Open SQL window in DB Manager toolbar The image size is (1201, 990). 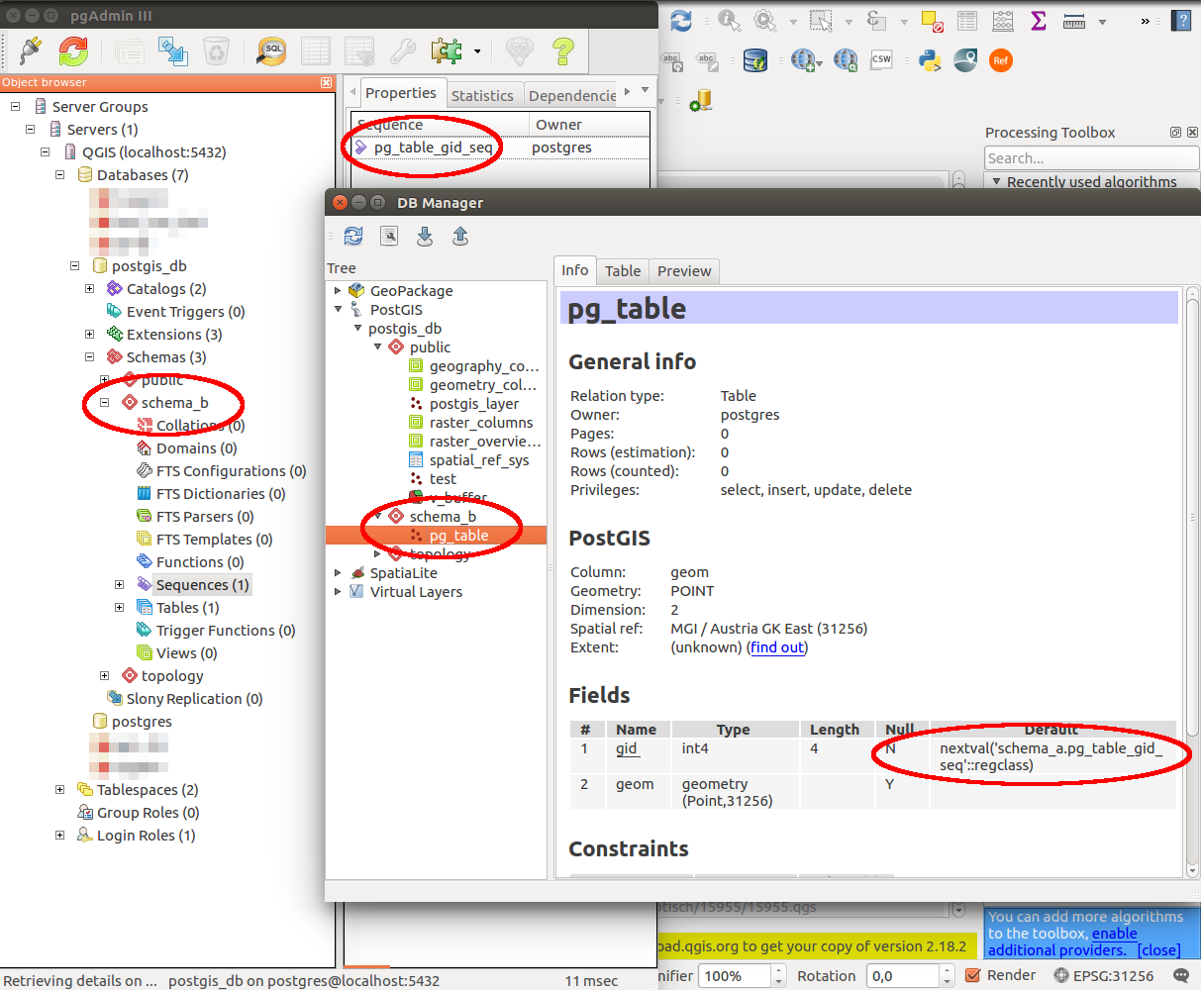[x=389, y=236]
